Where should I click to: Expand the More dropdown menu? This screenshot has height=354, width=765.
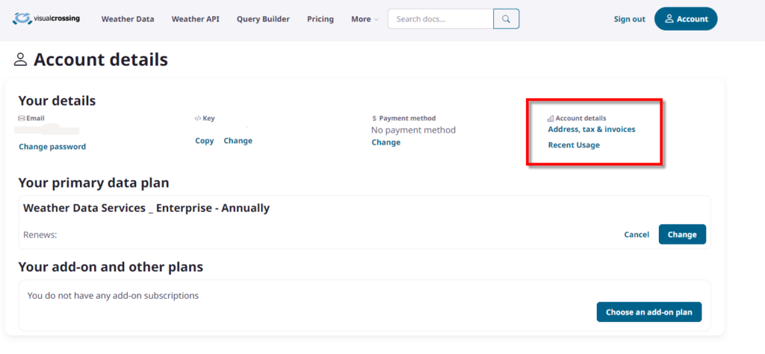[x=365, y=19]
